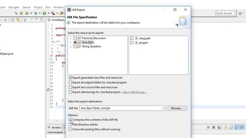Click the editor horizontal scrollbar left arrow

click(x=57, y=121)
